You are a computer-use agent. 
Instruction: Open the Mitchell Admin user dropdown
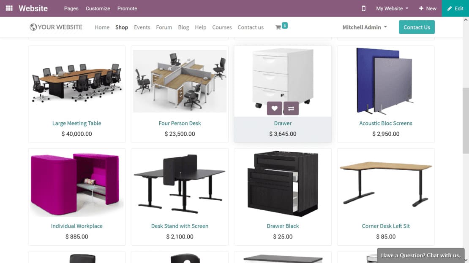(x=365, y=27)
